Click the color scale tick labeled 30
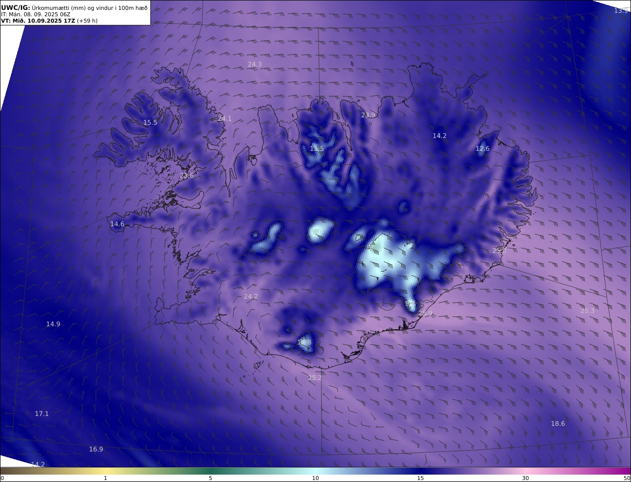 coord(526,478)
